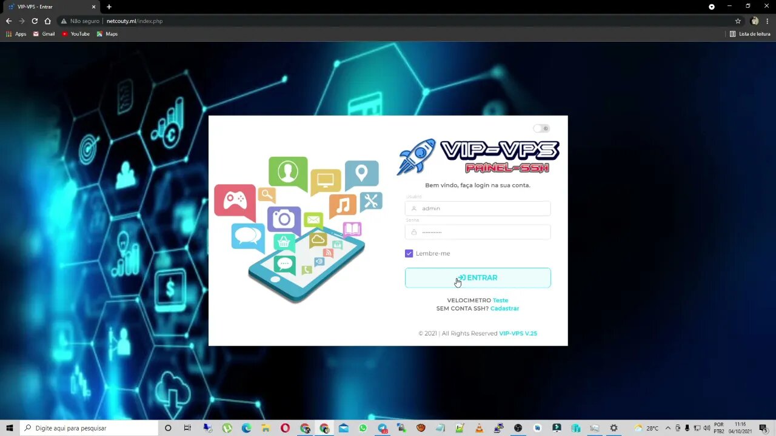Open the Chrome profile avatar

click(755, 21)
